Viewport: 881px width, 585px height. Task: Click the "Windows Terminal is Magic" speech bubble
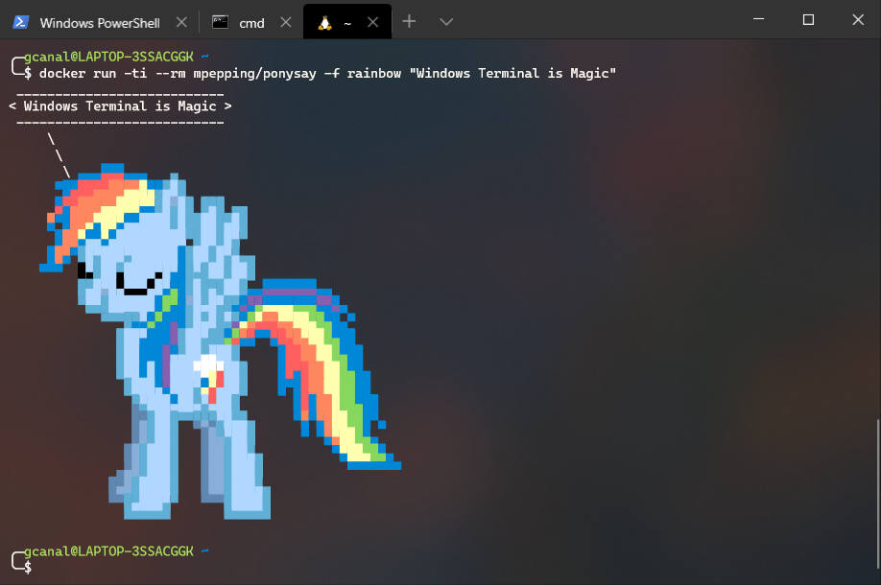[x=120, y=106]
